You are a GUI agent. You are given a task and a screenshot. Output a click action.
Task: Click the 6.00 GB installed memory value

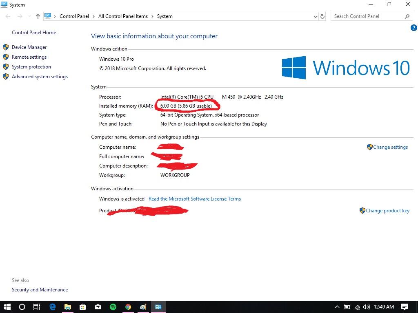(186, 106)
